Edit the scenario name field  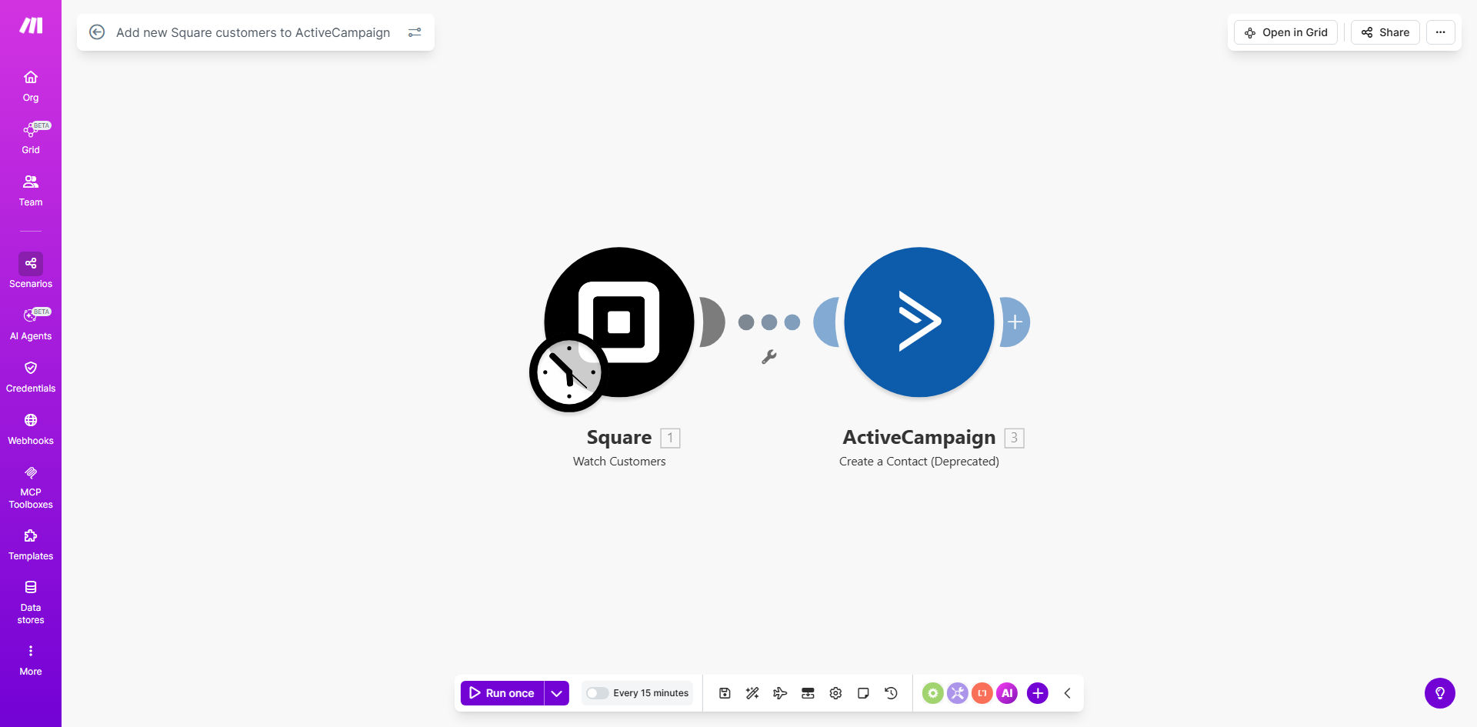tap(253, 32)
